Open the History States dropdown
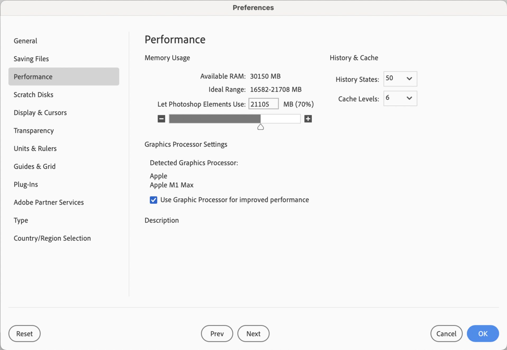 (x=400, y=79)
